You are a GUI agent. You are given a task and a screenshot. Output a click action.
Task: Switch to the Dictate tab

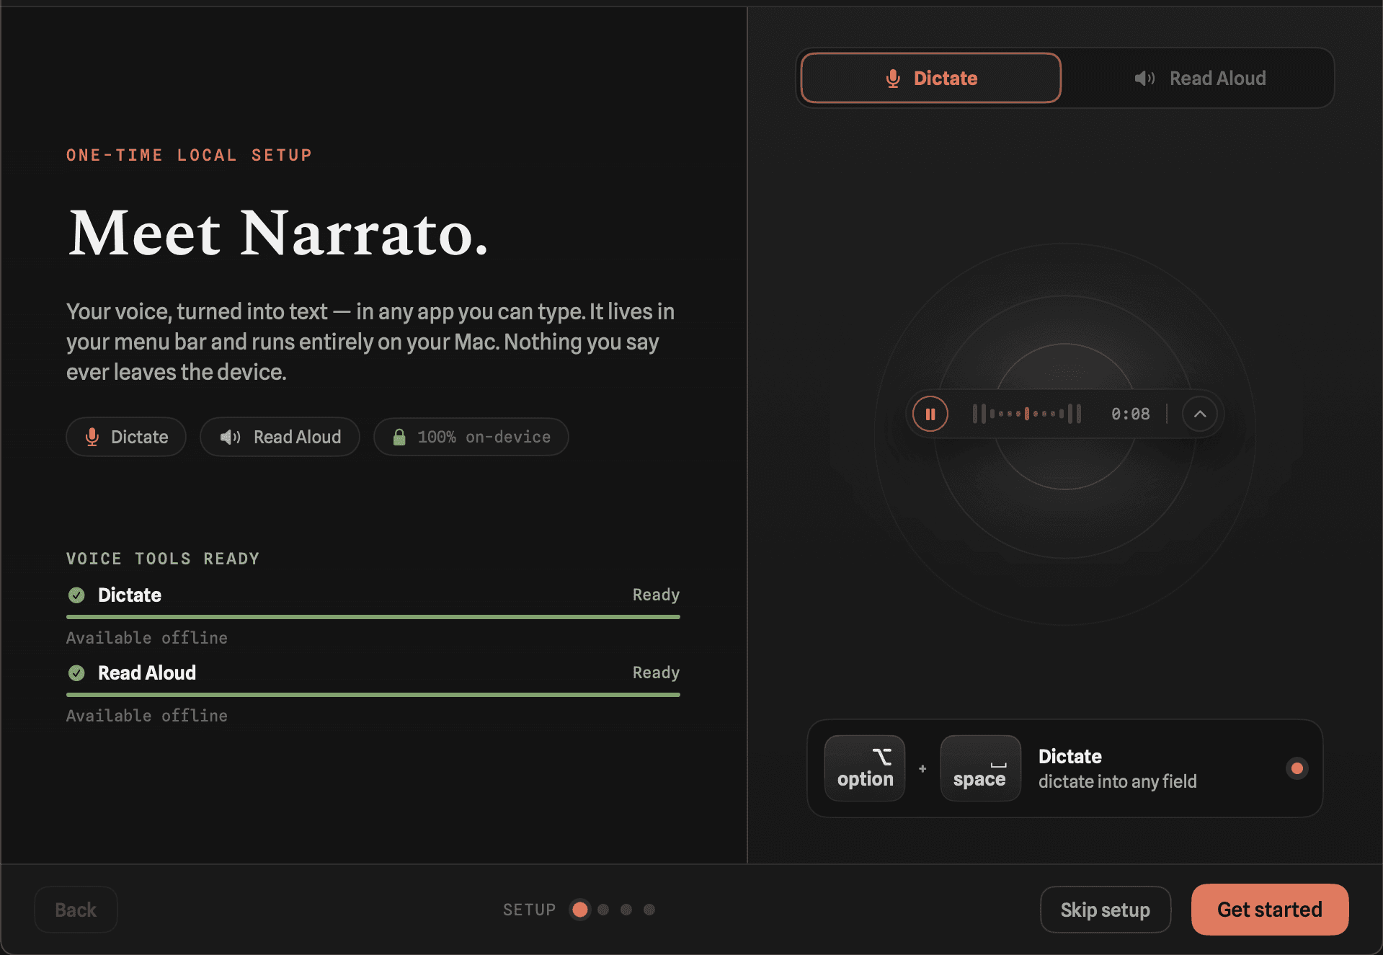[x=930, y=78]
